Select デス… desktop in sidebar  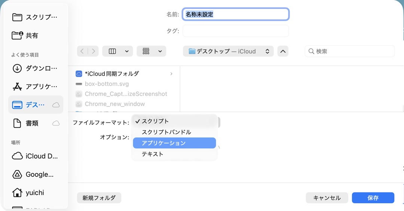click(36, 105)
